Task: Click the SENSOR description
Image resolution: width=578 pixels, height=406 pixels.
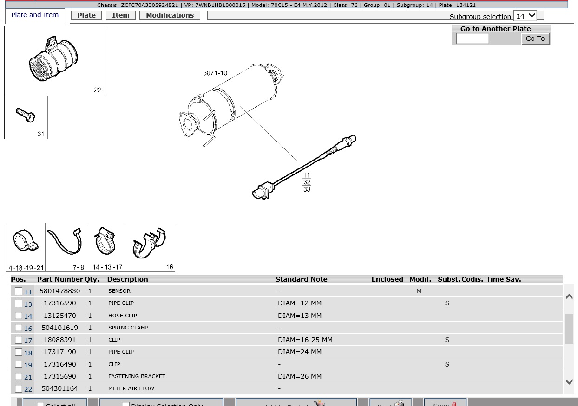Action: coord(119,291)
